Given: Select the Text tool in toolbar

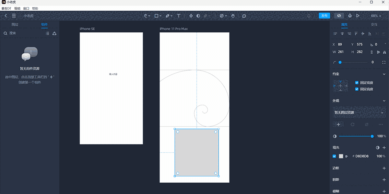Looking at the screenshot, I should [x=179, y=16].
